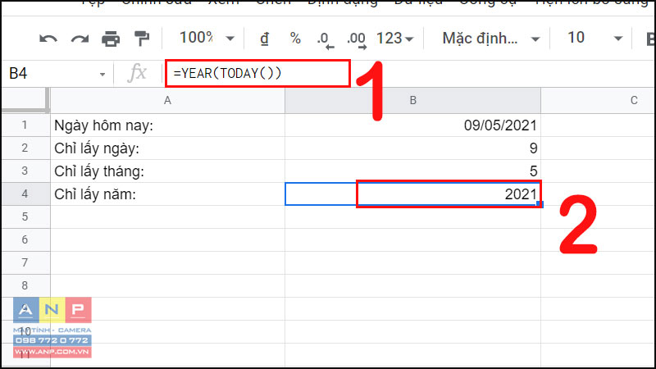This screenshot has height=369, width=656.
Task: Click the Print icon
Action: [111, 39]
